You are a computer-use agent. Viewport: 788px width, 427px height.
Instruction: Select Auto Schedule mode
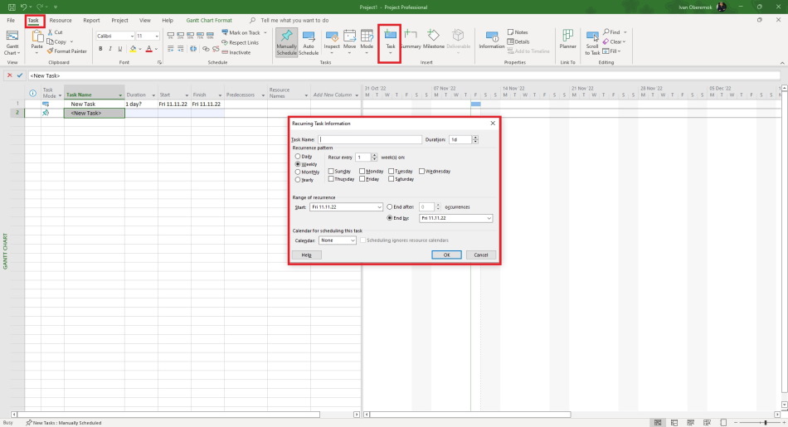click(309, 42)
